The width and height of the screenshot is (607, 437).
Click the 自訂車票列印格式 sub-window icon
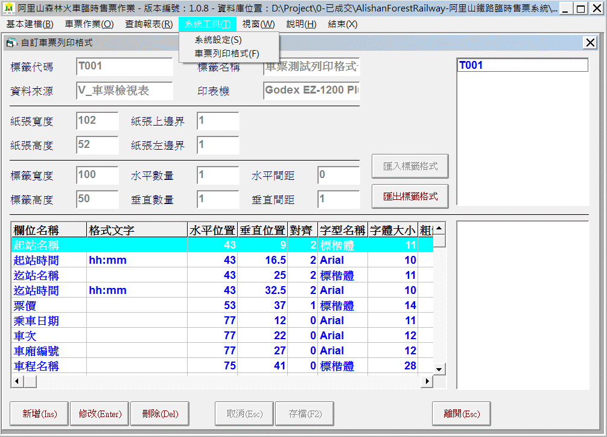click(x=11, y=43)
